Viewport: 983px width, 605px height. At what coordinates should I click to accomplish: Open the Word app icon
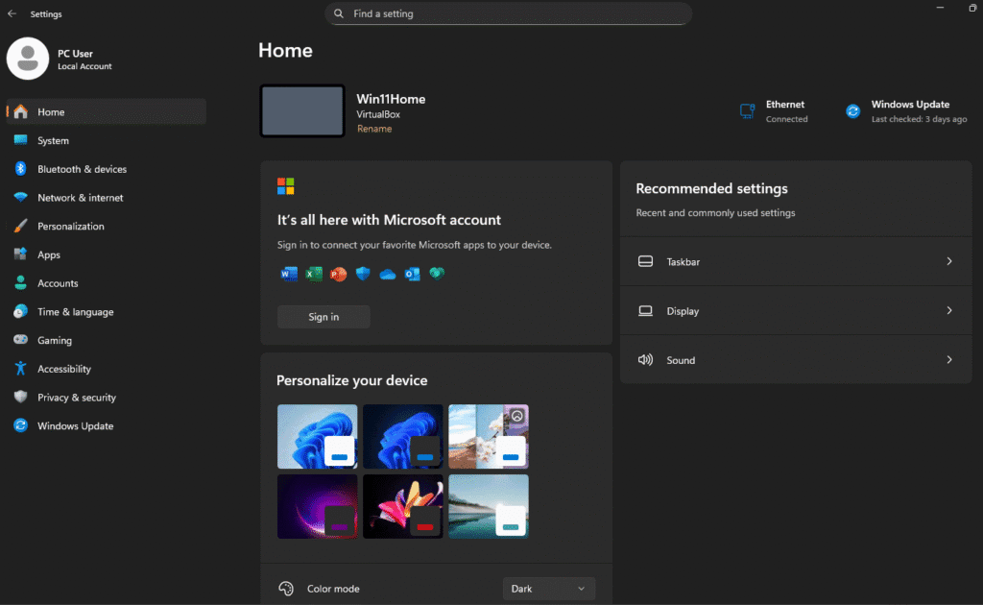[289, 274]
